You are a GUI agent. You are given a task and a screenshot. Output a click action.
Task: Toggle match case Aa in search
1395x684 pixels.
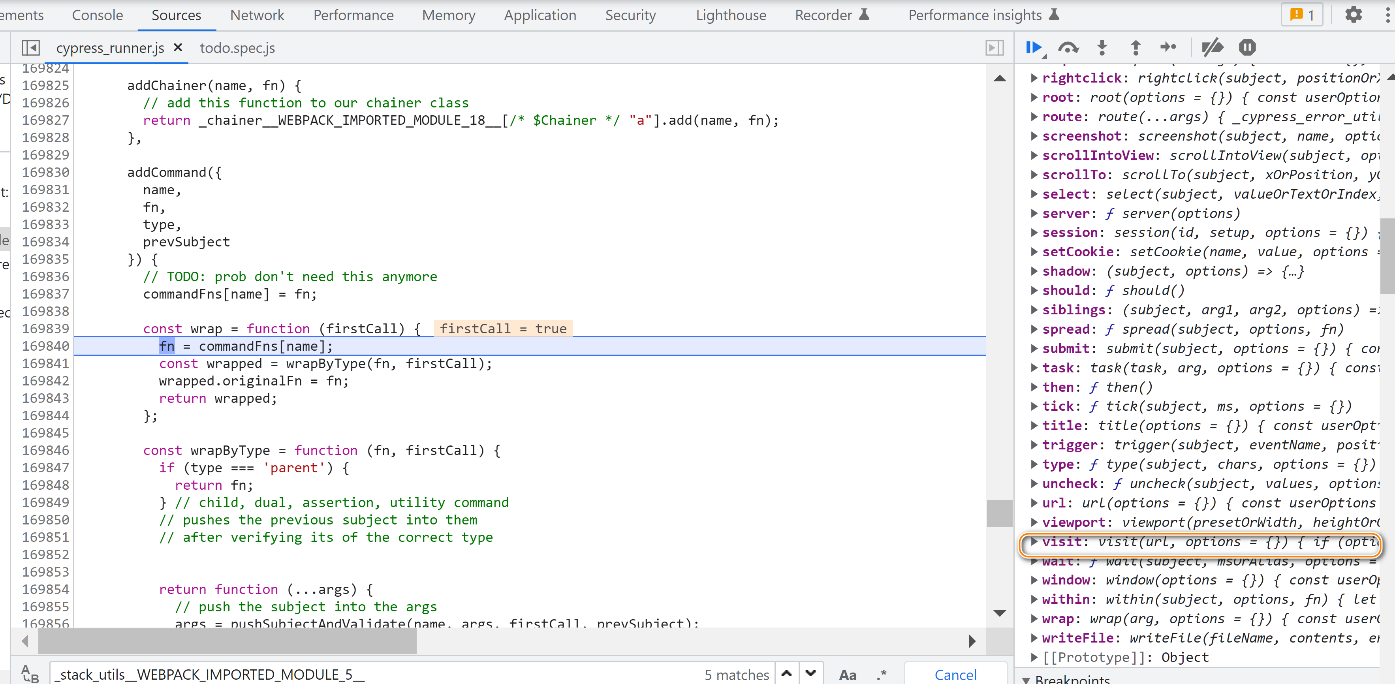click(848, 675)
